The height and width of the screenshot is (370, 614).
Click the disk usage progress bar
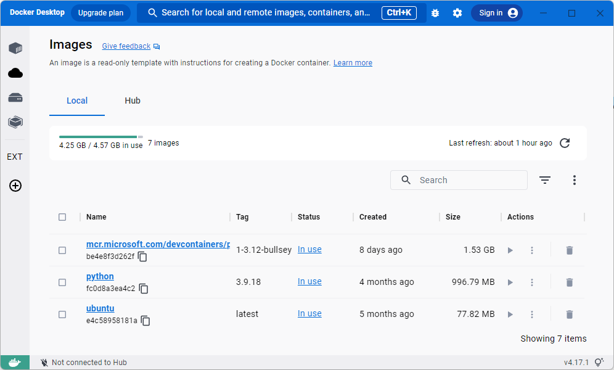tap(101, 137)
